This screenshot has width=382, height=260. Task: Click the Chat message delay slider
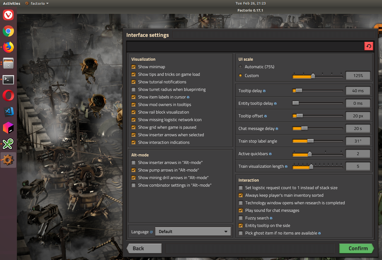click(x=318, y=128)
